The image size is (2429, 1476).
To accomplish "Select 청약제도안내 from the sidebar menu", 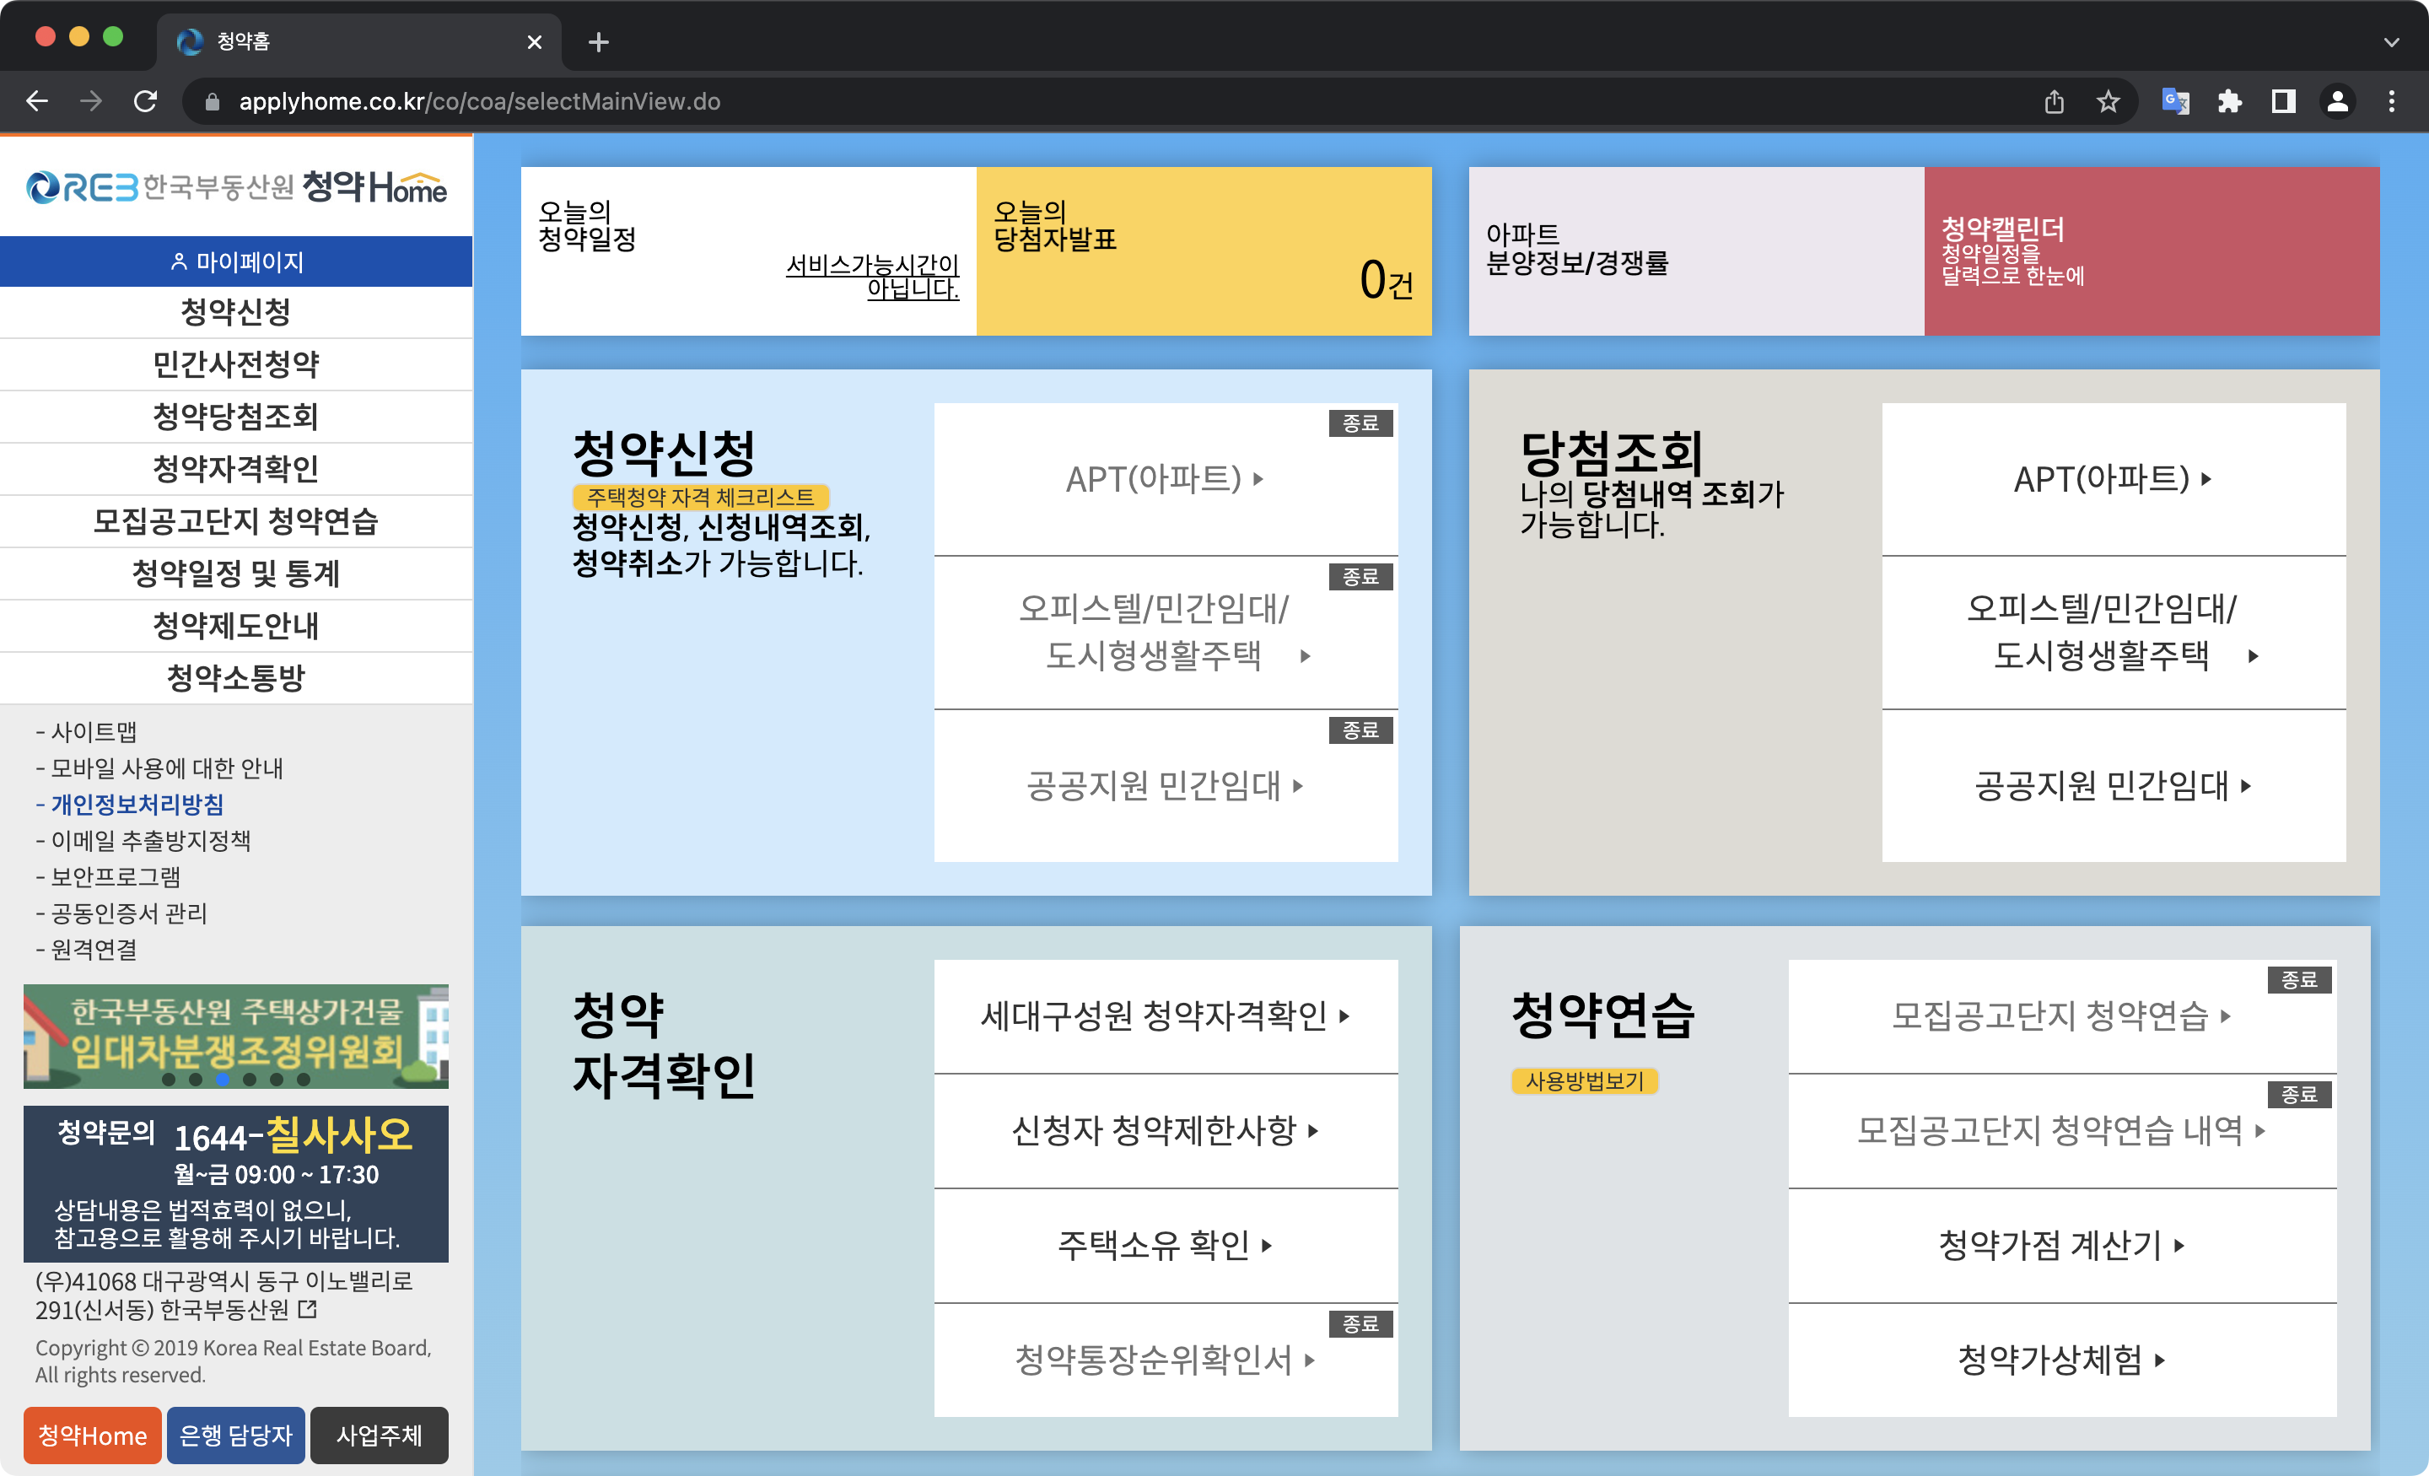I will pyautogui.click(x=237, y=626).
